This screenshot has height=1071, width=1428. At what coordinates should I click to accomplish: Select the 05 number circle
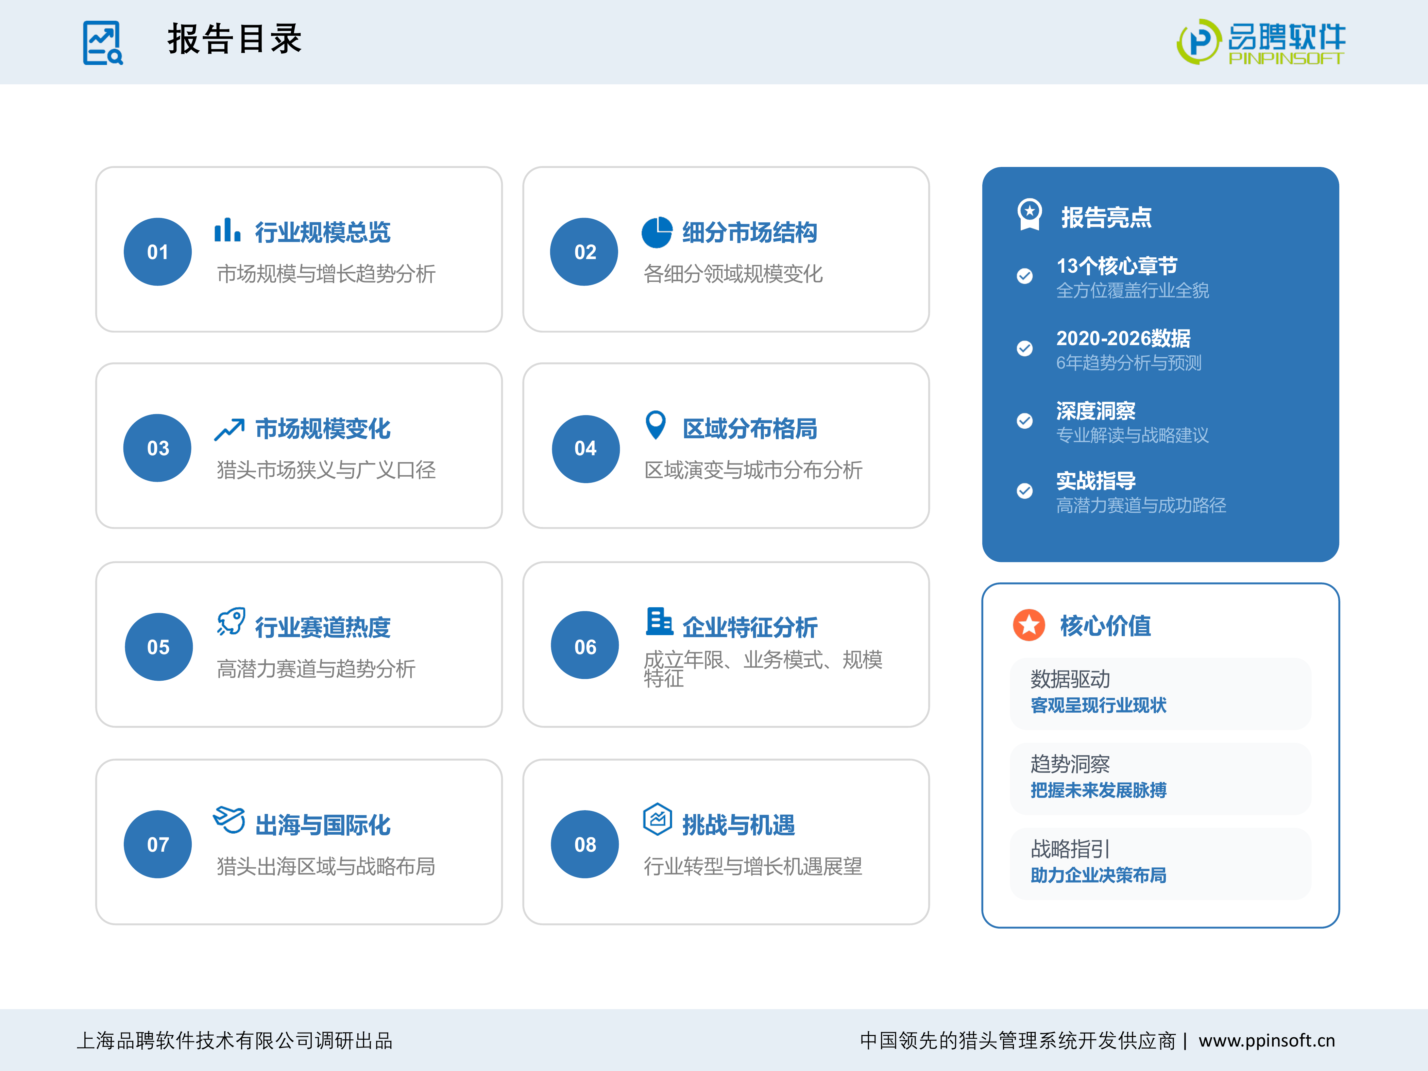point(159,647)
